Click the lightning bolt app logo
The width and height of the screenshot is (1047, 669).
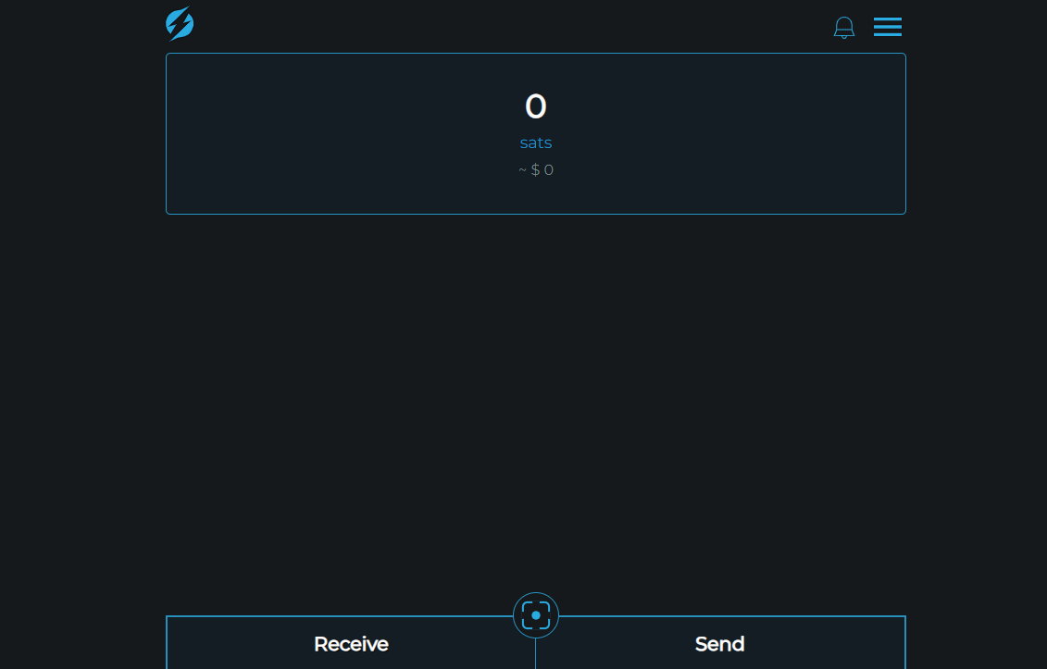point(180,24)
